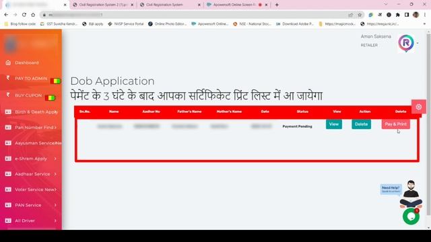Open Dashboard from the sidebar
The image size is (431, 242).
[27, 63]
